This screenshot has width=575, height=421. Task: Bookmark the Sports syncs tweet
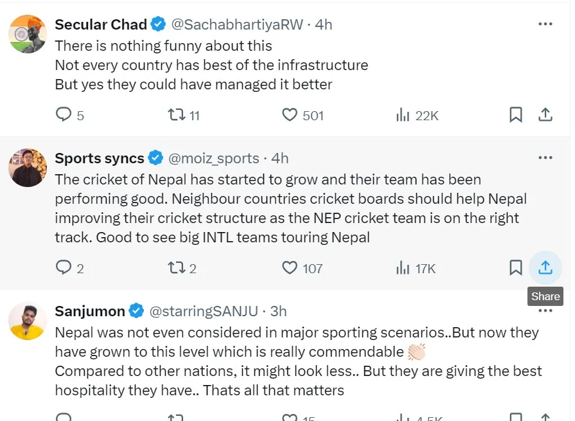click(x=515, y=267)
